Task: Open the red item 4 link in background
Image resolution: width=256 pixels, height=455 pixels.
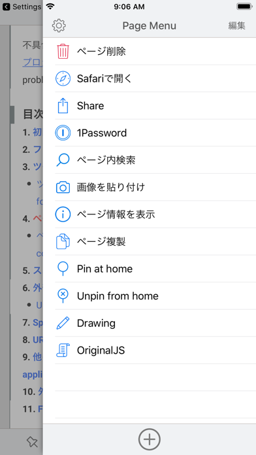Action: click(38, 218)
